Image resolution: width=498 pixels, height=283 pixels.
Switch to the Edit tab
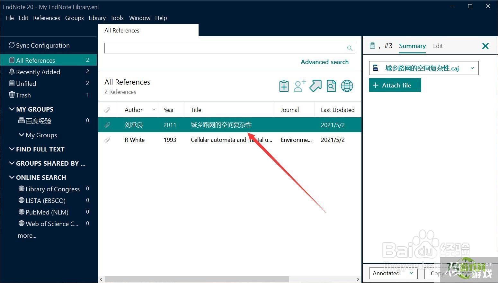[x=438, y=46]
